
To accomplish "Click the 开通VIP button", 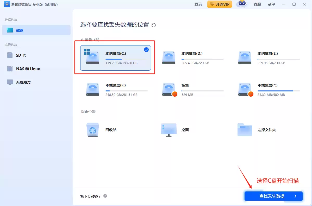I will pyautogui.click(x=220, y=4).
